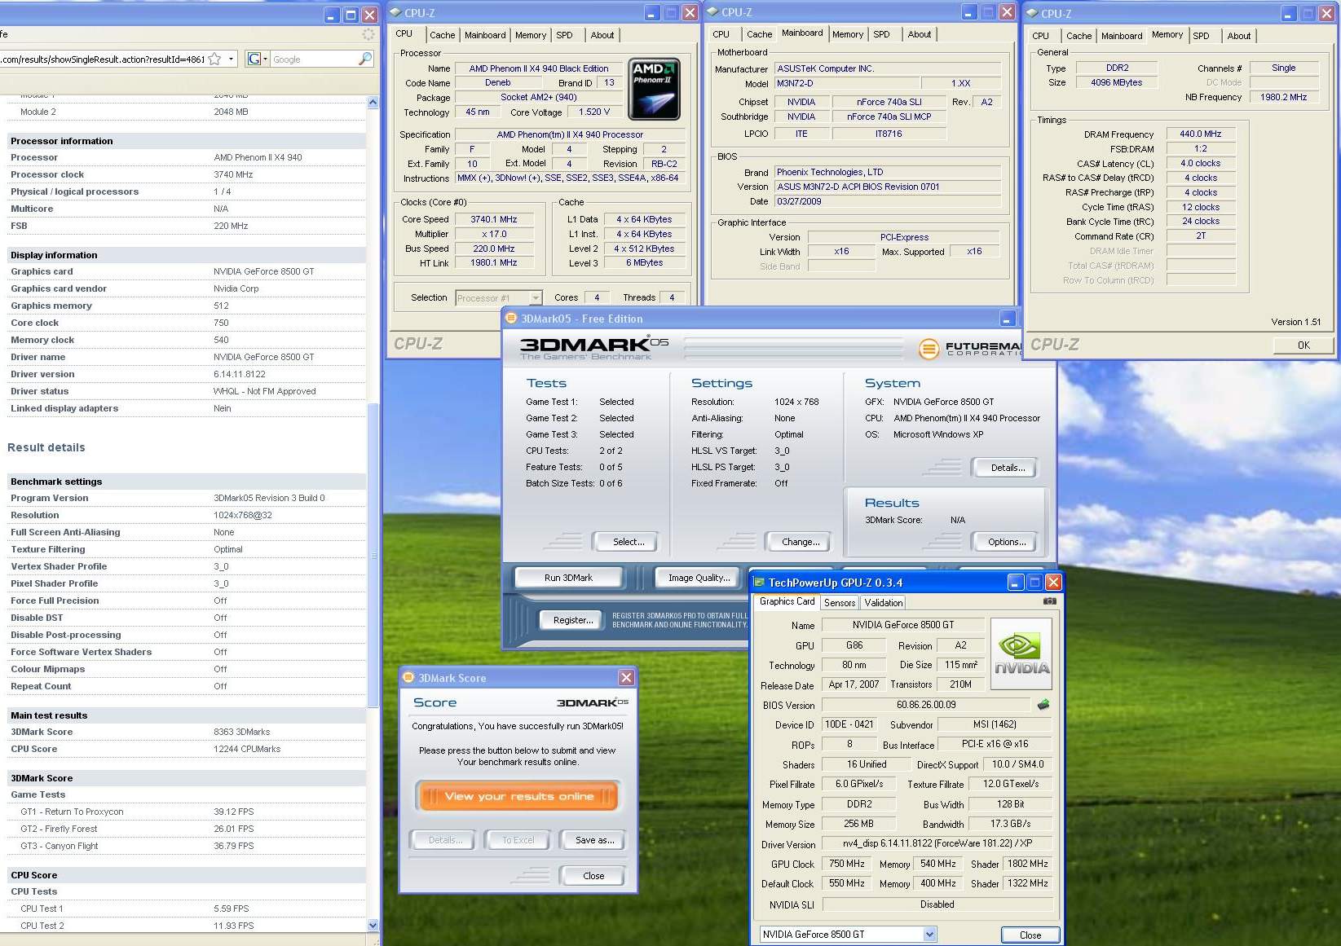Click the Futuremark logo in 3DMark05

pyautogui.click(x=970, y=349)
